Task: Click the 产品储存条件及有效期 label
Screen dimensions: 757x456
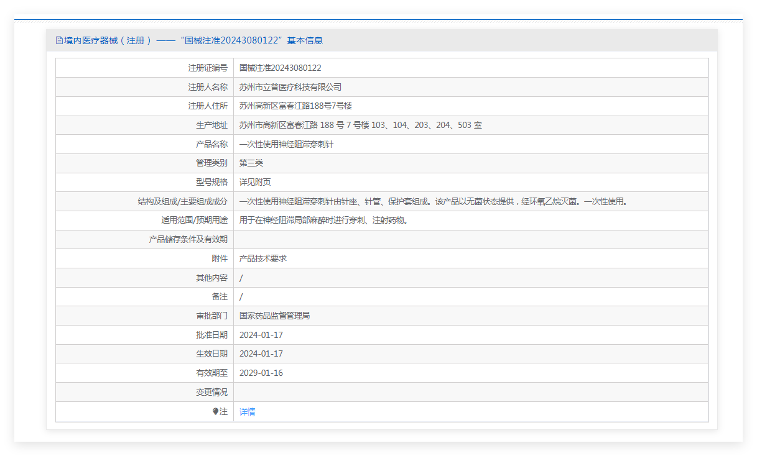Action: 188,239
